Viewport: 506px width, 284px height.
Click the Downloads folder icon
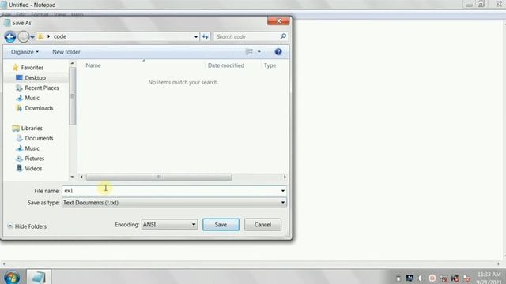point(19,108)
